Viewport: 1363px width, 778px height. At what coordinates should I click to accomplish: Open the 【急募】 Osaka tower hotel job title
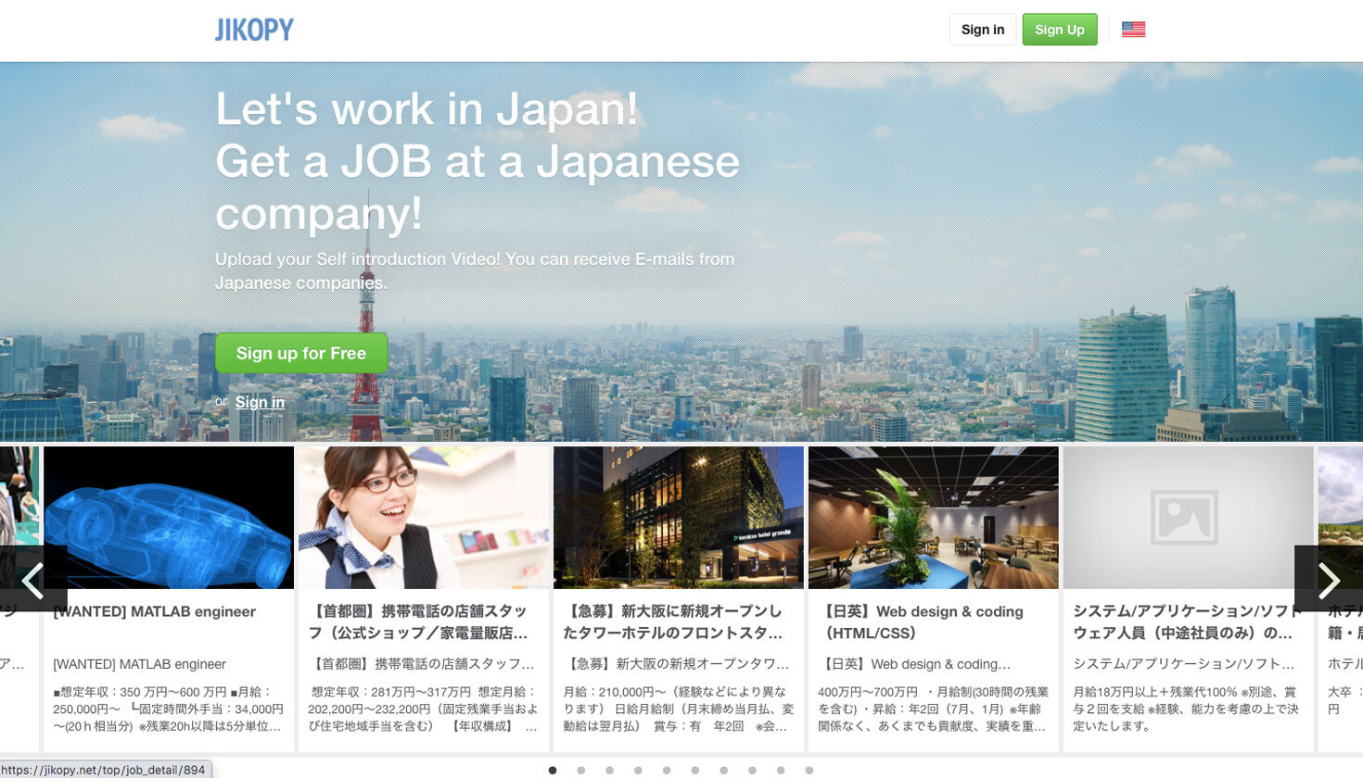[x=673, y=621]
